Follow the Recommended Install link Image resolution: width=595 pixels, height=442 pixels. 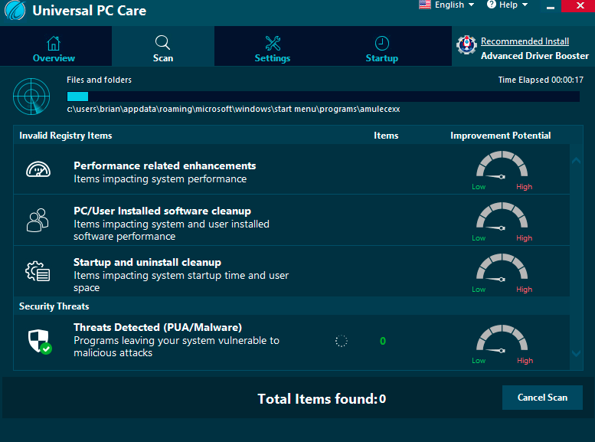point(525,41)
